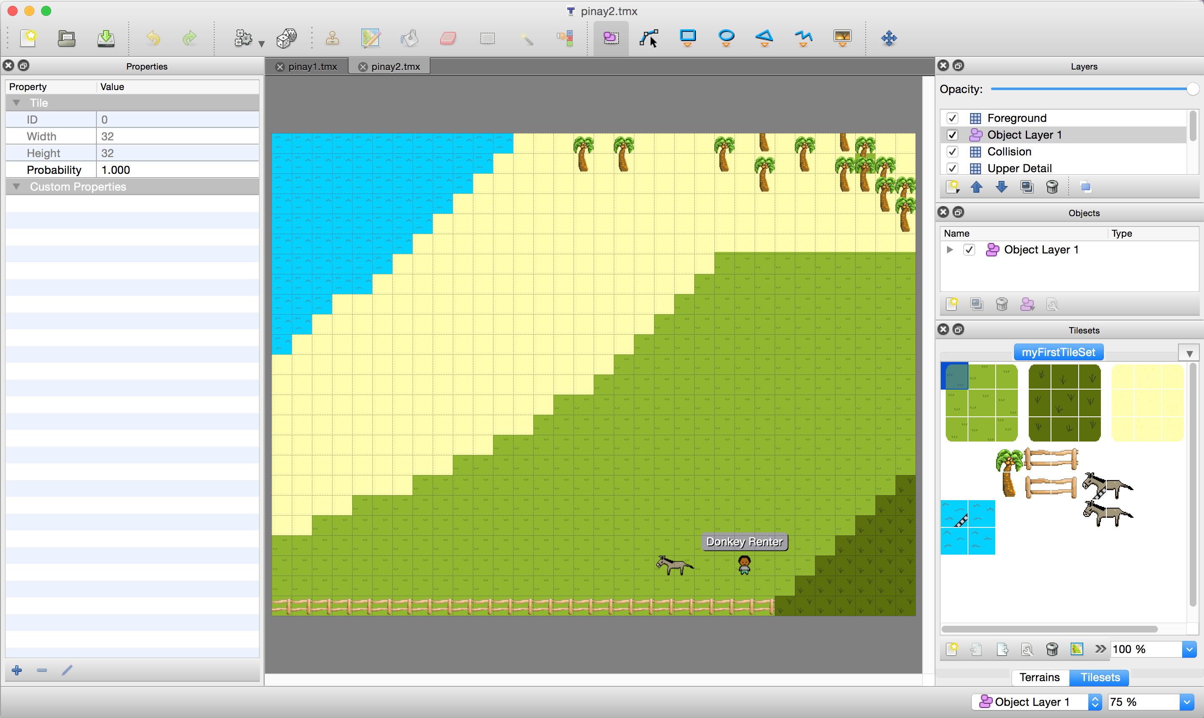Toggle Random Mode dice icon

click(286, 38)
